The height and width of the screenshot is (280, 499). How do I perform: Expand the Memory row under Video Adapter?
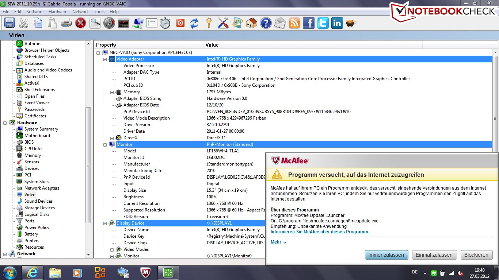112,92
